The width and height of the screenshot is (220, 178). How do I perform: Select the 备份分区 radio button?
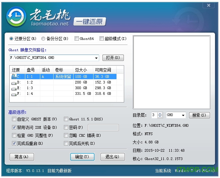coord(44,39)
